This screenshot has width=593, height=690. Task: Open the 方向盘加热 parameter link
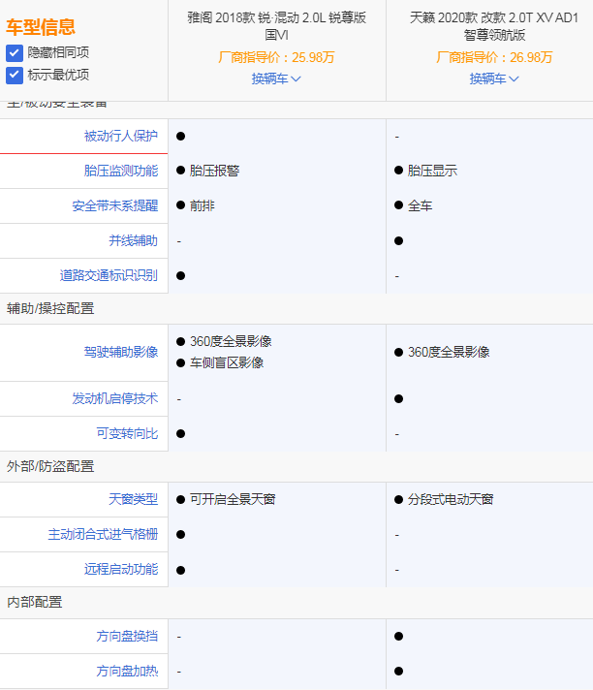click(127, 671)
